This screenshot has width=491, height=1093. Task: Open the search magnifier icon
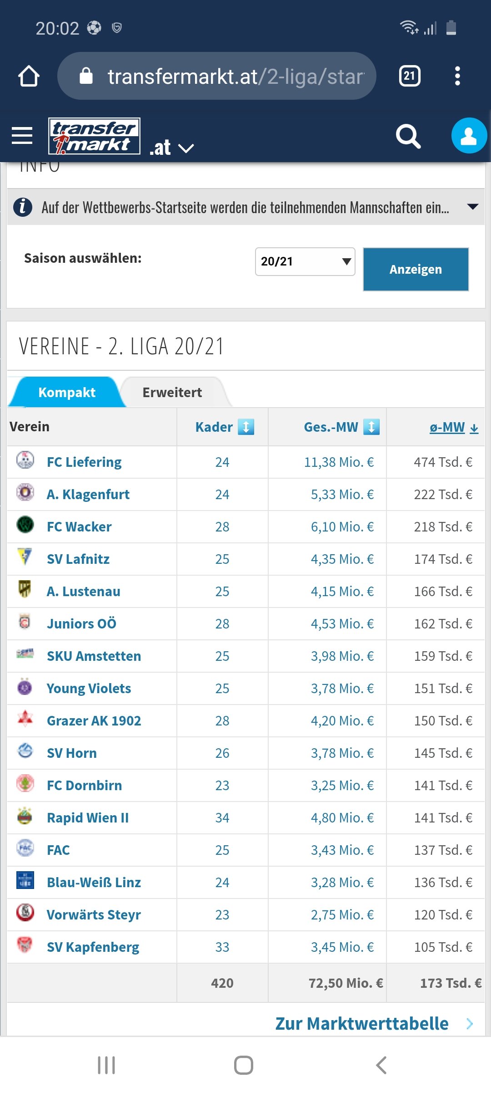point(408,136)
